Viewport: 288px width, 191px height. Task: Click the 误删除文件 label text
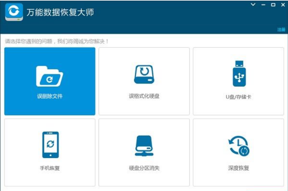pyautogui.click(x=50, y=96)
